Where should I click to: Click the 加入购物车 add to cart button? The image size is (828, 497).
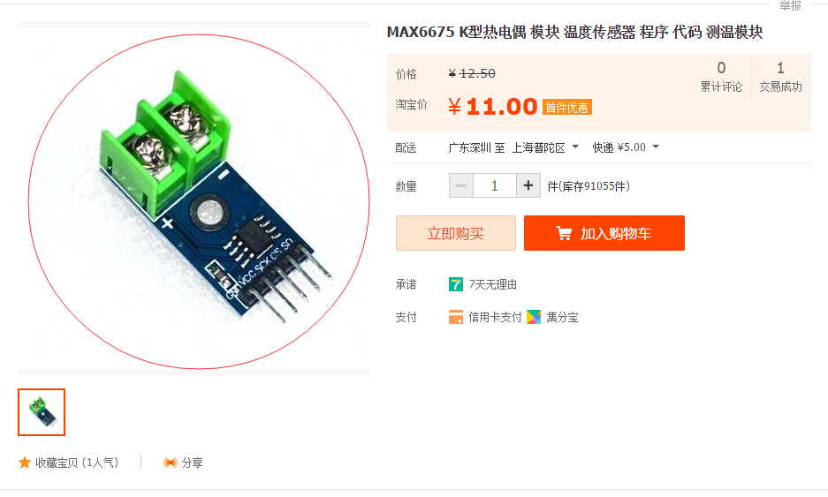tap(604, 233)
